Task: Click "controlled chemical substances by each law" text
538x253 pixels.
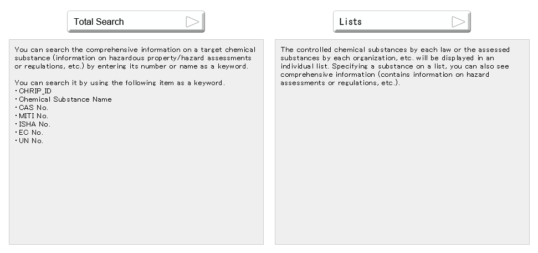Action: coord(366,50)
